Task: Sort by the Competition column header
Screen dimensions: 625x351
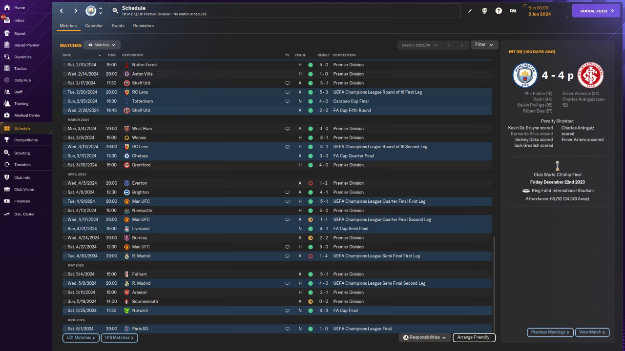Action: point(344,55)
